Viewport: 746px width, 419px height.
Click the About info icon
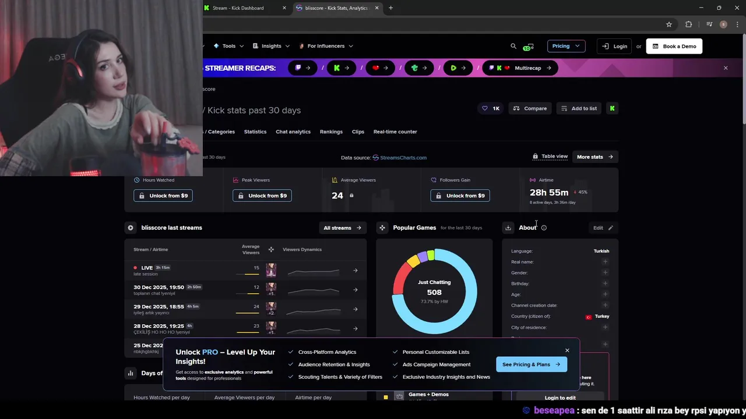click(x=544, y=228)
